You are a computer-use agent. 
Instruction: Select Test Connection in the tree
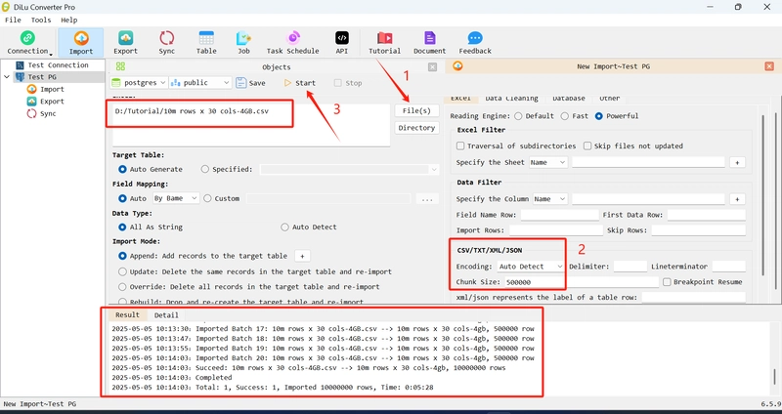tap(58, 65)
